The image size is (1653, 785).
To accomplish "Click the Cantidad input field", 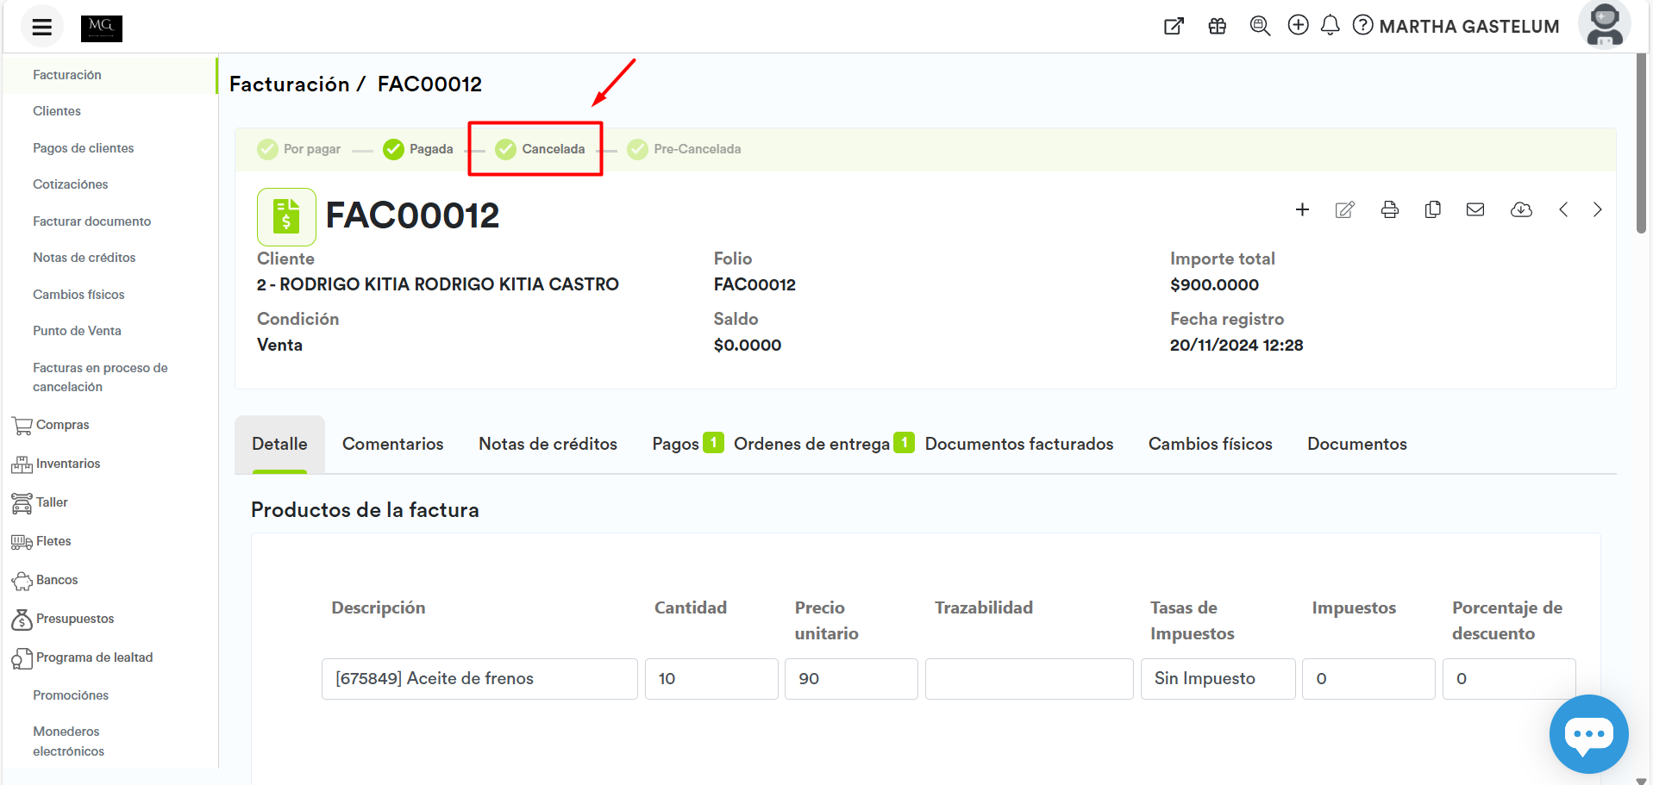I will click(711, 679).
